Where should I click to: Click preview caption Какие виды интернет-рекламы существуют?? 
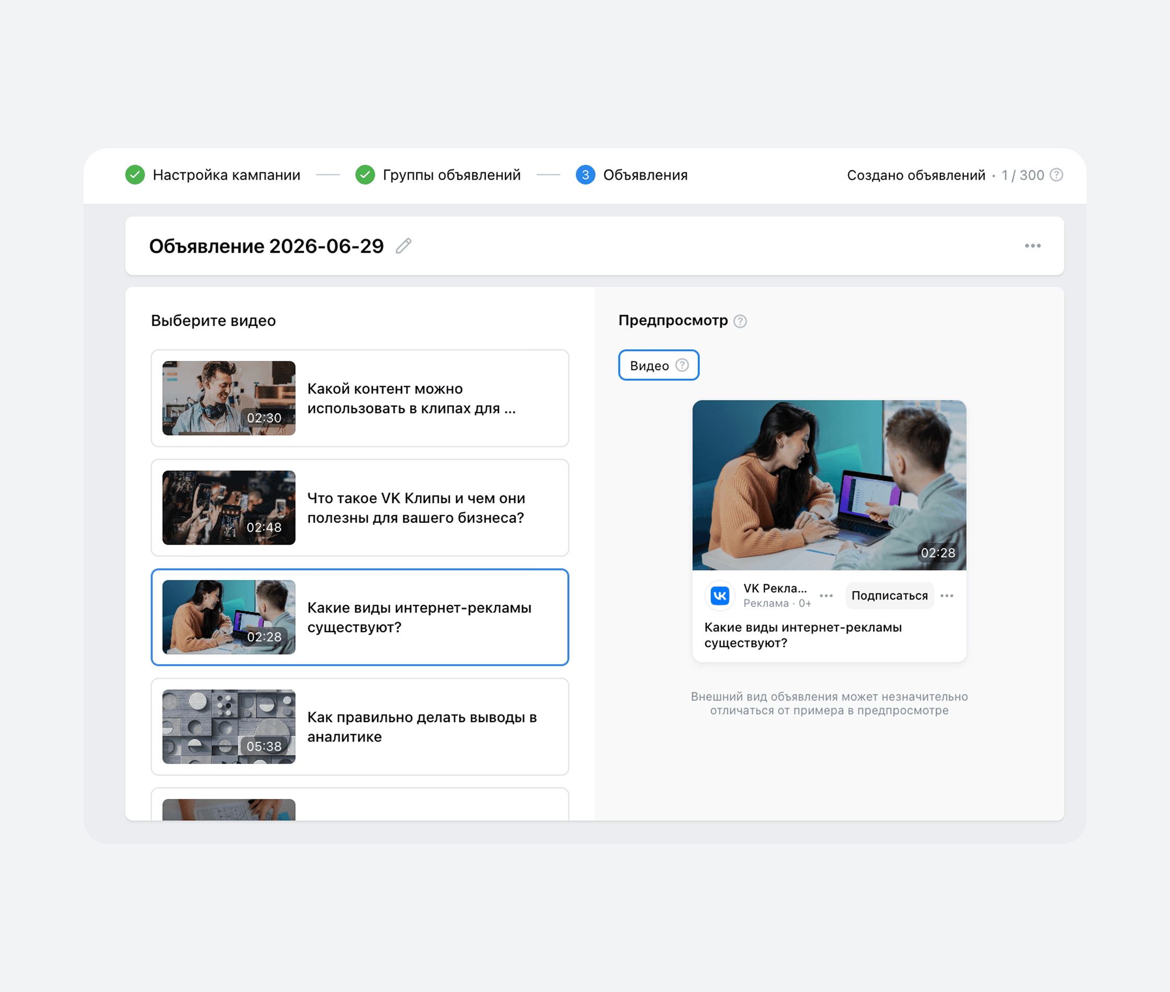click(803, 635)
